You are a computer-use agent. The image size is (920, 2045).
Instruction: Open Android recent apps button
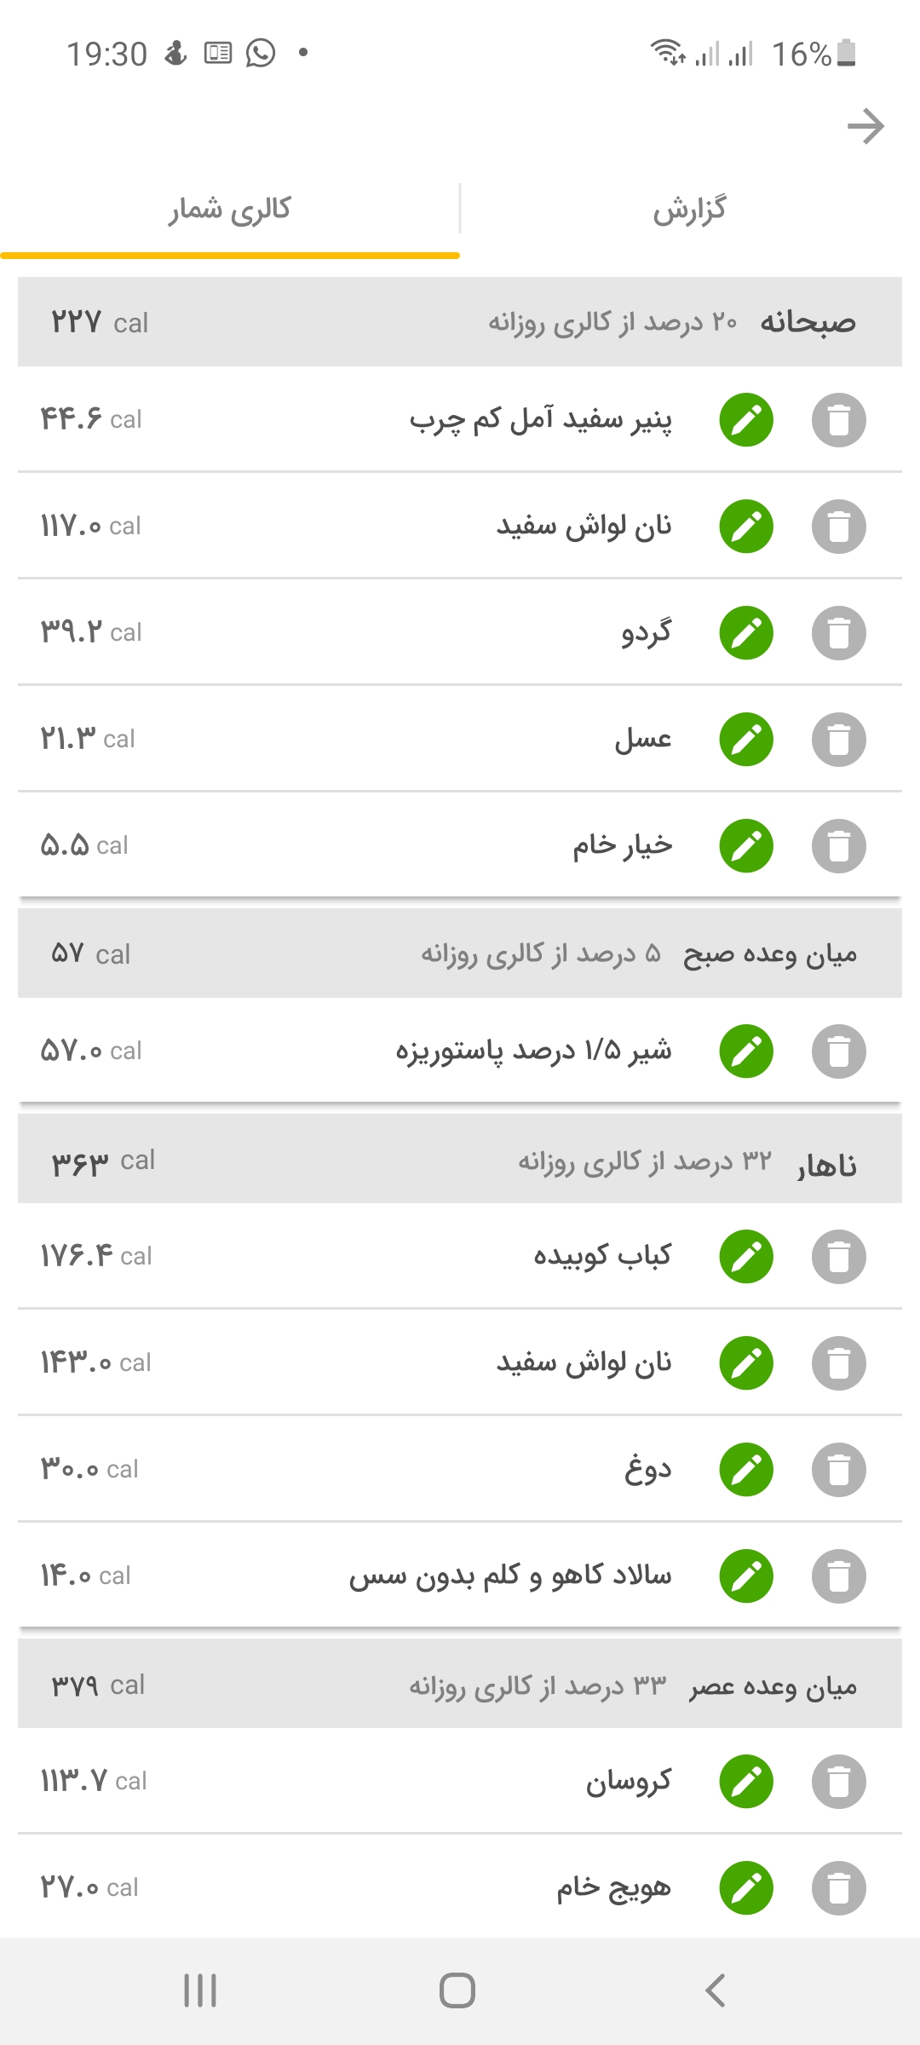coord(200,1990)
